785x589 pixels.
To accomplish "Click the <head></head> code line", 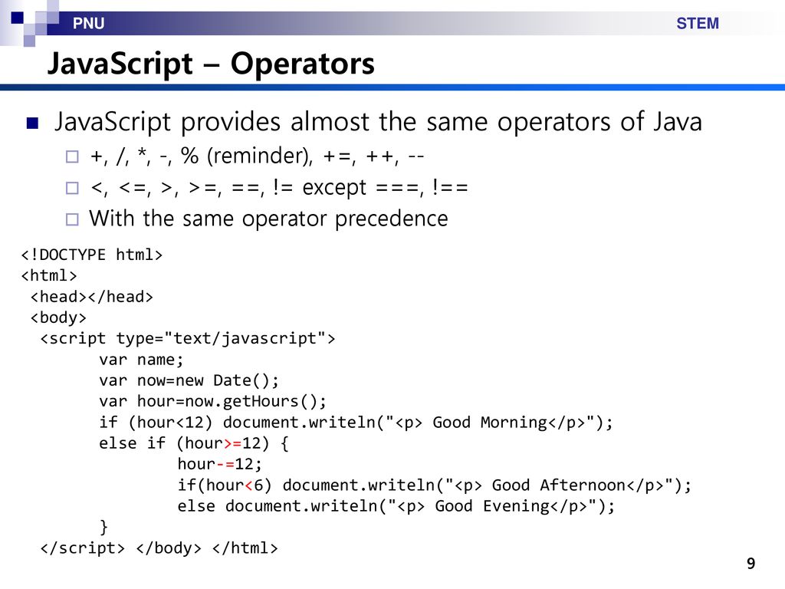I will tap(92, 297).
